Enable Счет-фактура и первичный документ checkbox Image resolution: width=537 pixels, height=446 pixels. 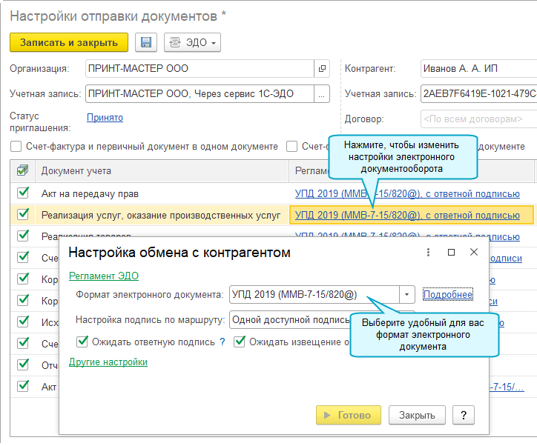click(x=16, y=146)
